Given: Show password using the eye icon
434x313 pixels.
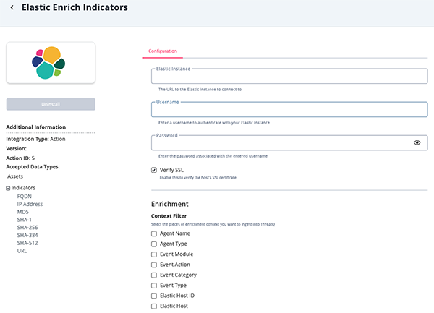Looking at the screenshot, I should click(x=417, y=142).
